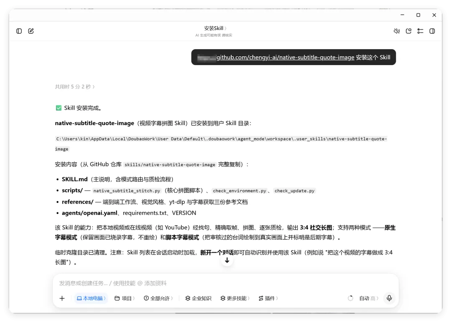Minimize the application window

[403, 15]
